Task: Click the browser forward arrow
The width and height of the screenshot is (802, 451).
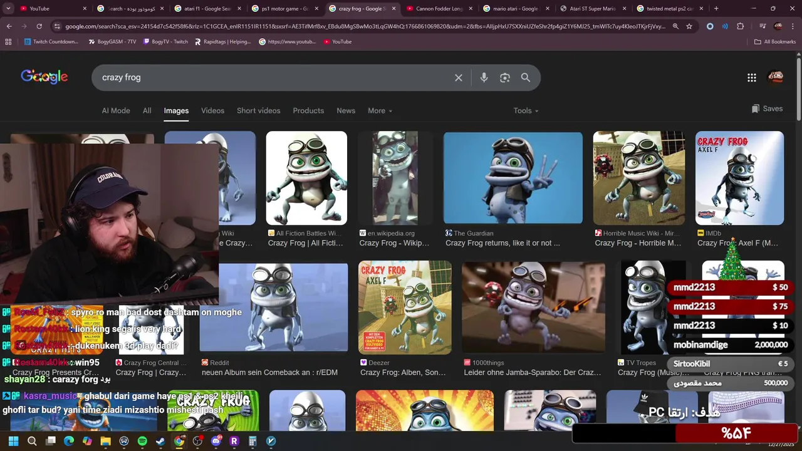Action: 24,26
